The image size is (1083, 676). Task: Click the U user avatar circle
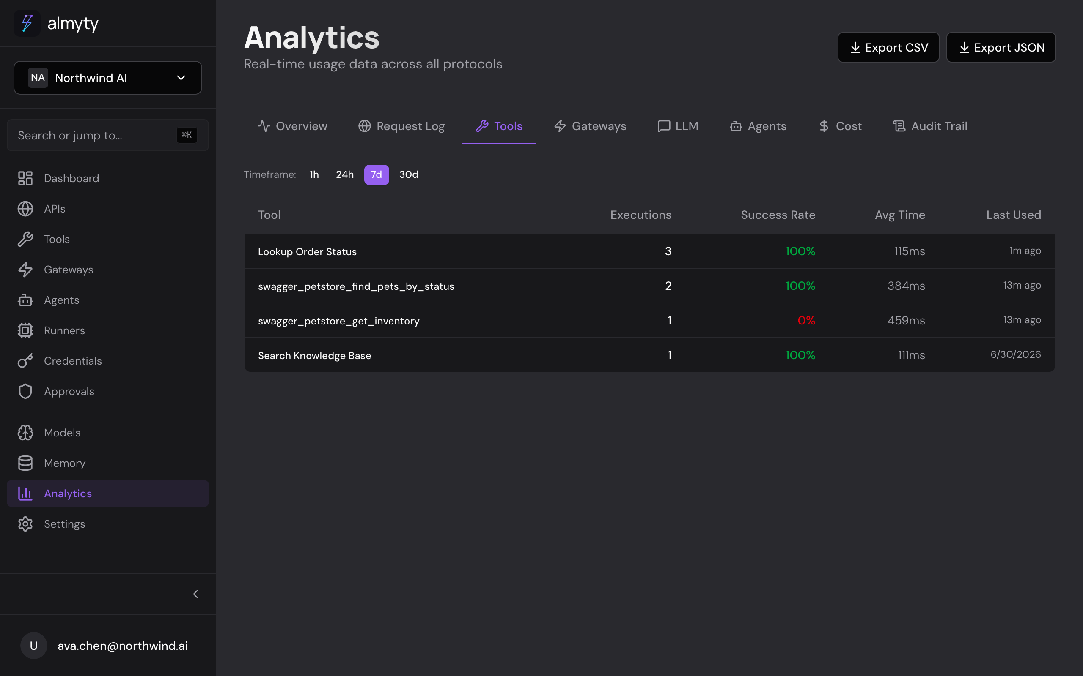(33, 646)
